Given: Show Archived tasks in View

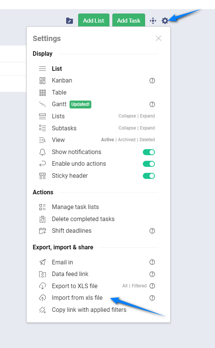Looking at the screenshot, I should pos(127,140).
